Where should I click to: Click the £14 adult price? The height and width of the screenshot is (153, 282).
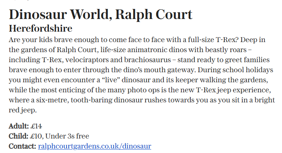coord(36,126)
